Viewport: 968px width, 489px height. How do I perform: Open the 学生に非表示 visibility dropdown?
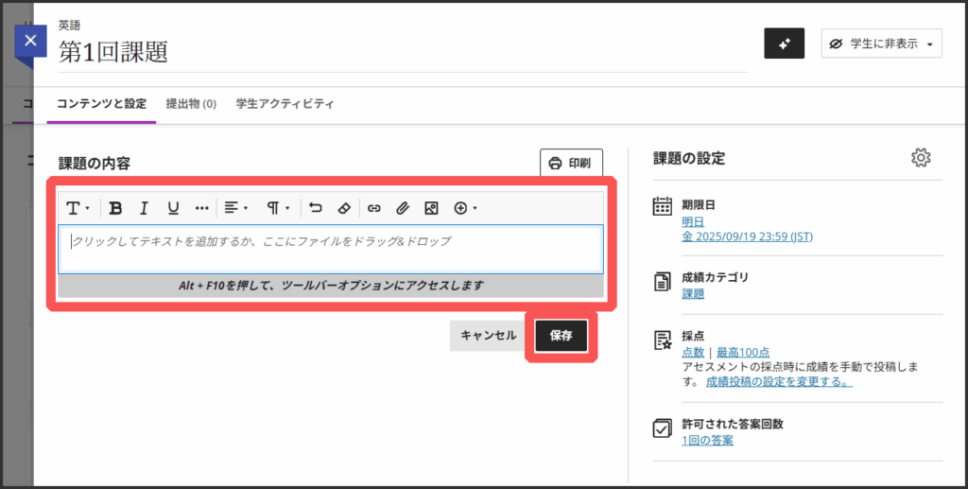881,44
